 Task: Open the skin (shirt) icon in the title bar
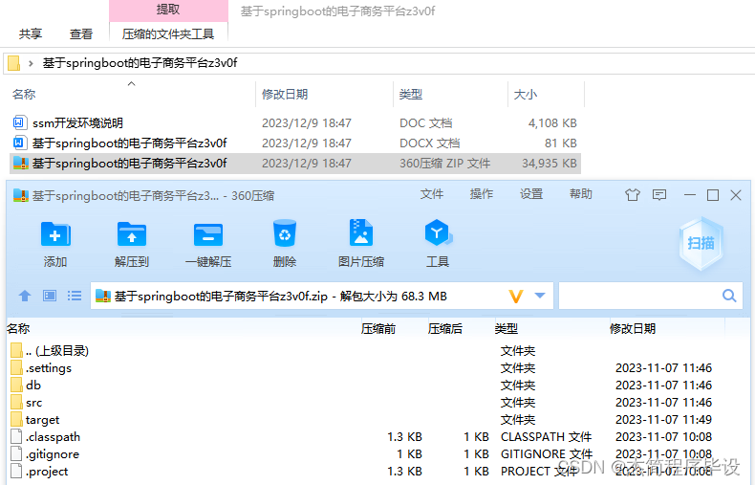click(633, 195)
